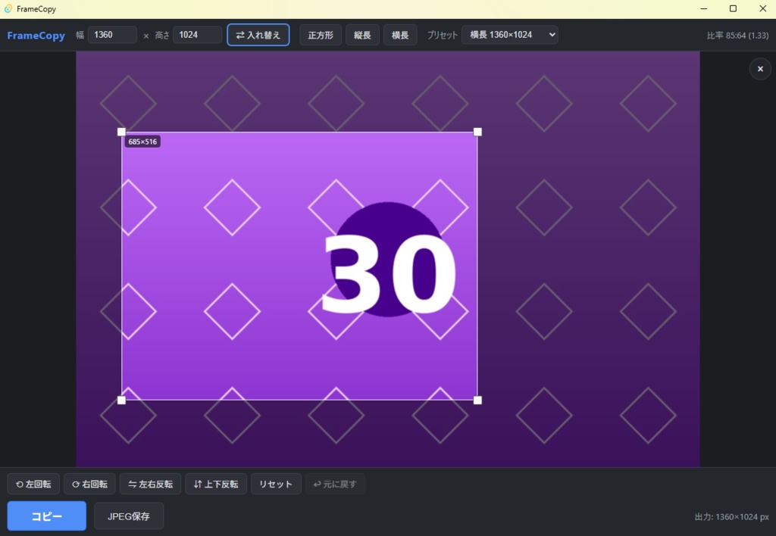Viewport: 776px width, 536px height.
Task: Click the top-right crop handle
Action: coord(477,132)
